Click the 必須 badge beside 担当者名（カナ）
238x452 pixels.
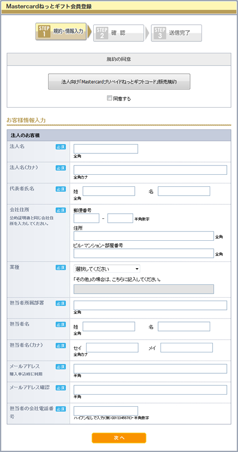61,345
